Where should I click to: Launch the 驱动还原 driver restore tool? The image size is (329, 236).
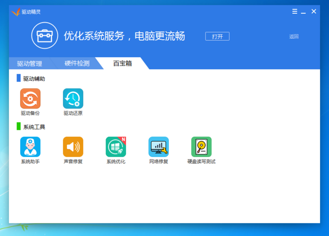73,99
